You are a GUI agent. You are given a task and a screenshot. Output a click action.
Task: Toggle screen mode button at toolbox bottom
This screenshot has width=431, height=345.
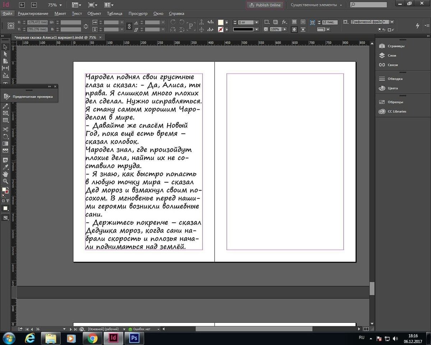(5, 217)
